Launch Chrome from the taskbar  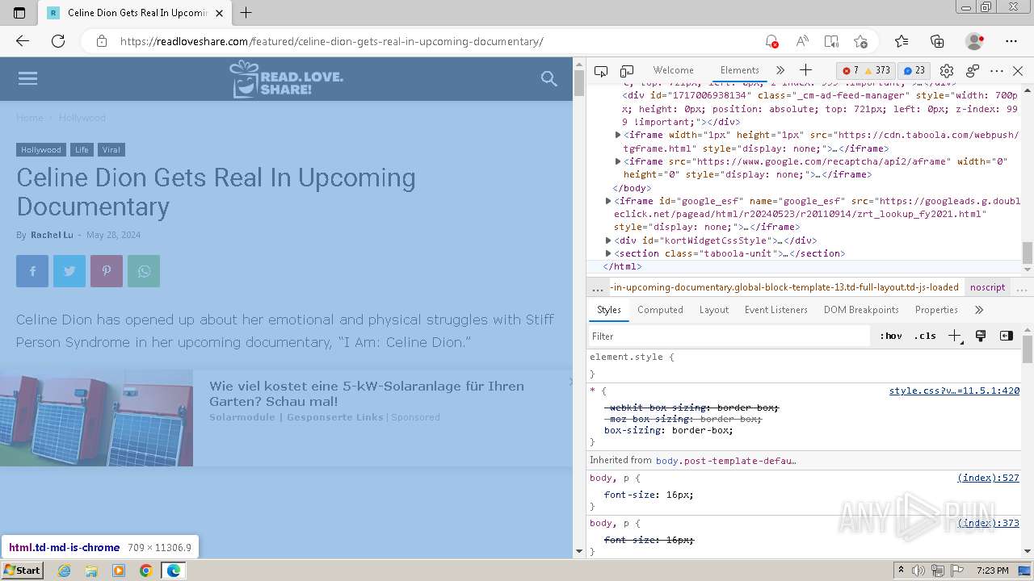click(145, 571)
